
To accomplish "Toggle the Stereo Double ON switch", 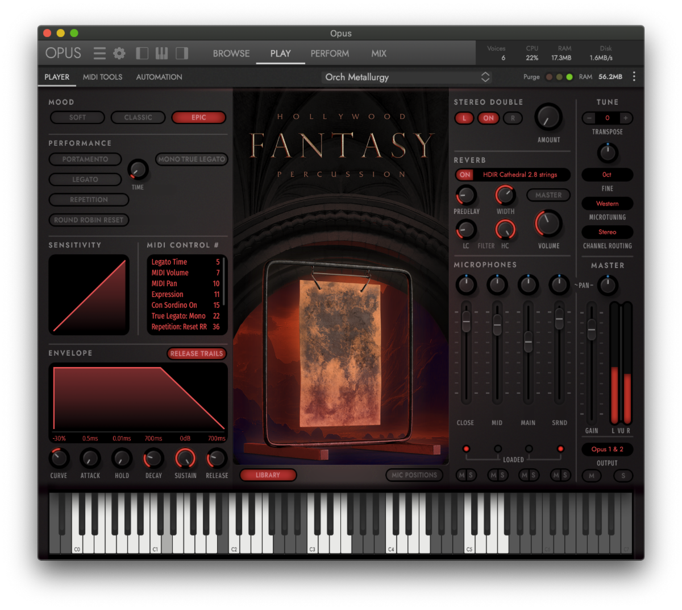I will click(x=488, y=118).
